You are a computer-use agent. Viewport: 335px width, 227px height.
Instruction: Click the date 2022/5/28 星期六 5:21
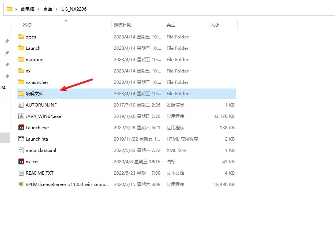coord(137,128)
